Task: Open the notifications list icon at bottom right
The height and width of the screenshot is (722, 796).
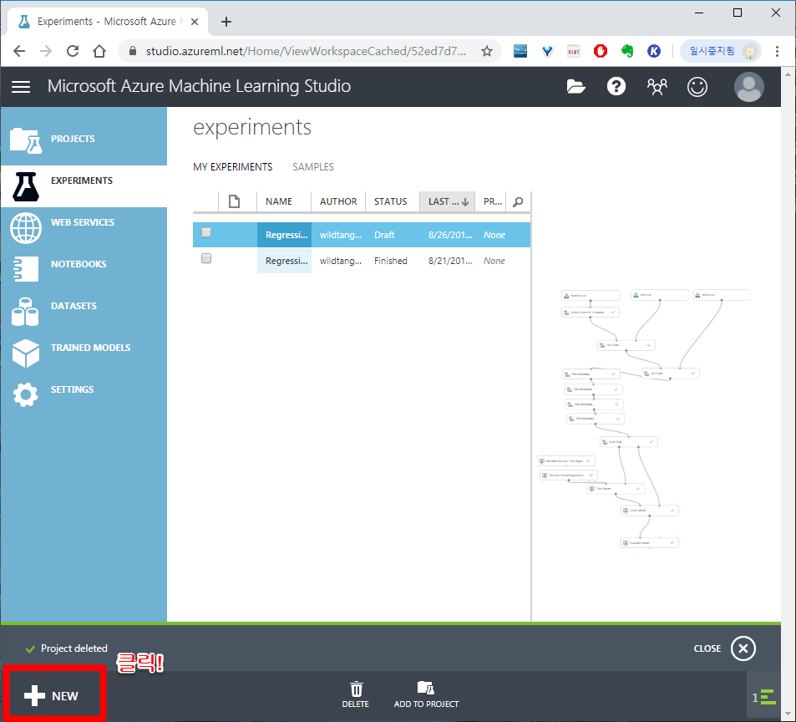Action: click(764, 697)
